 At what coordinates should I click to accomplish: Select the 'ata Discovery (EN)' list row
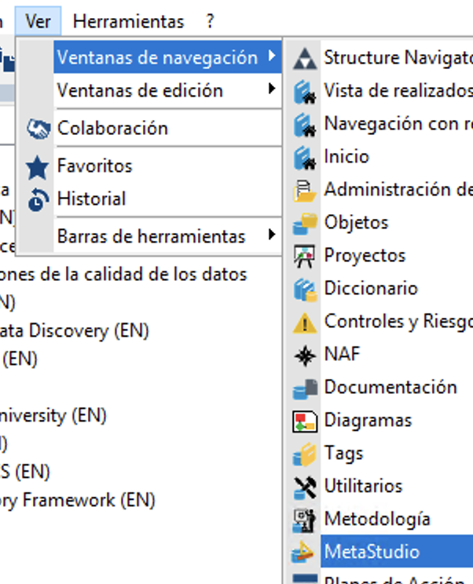(x=74, y=331)
